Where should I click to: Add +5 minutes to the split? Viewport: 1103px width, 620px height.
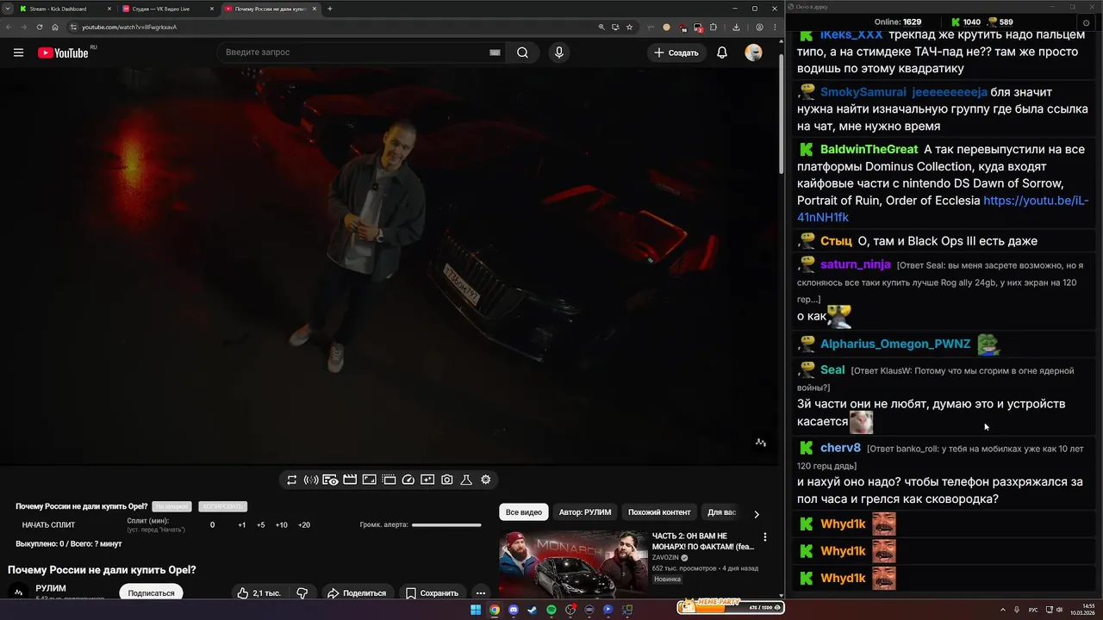(x=261, y=524)
